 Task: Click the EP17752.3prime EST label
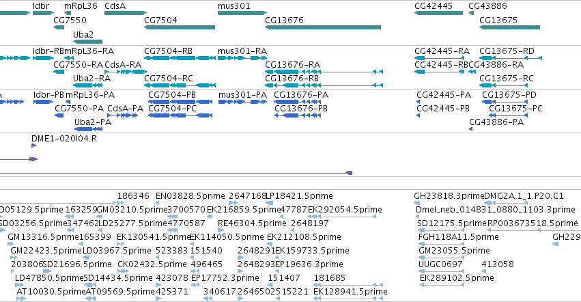pos(225,278)
